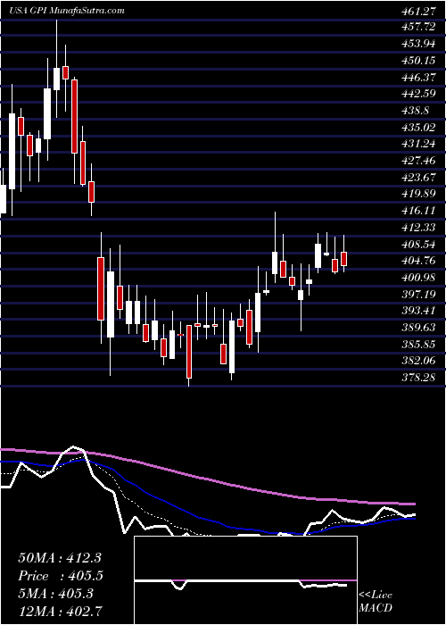Click the 431.24 price axis label

point(417,145)
